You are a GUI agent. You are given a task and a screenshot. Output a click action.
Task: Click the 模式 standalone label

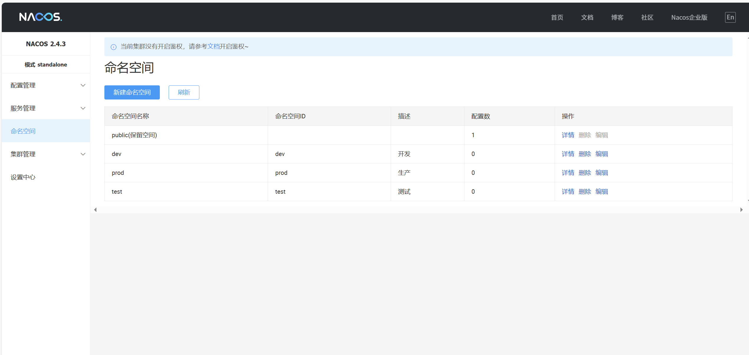pos(46,65)
